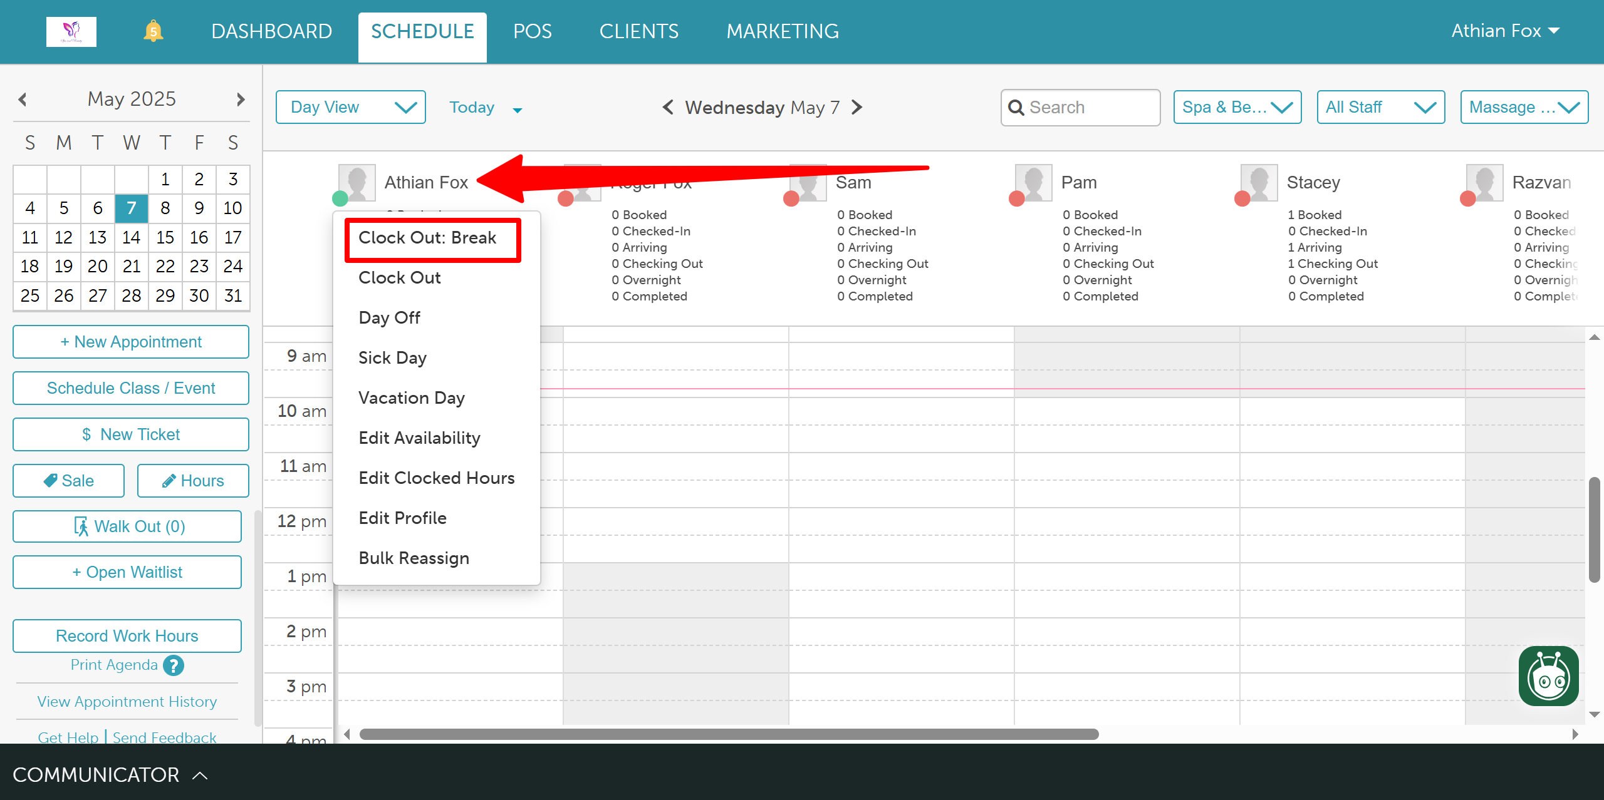Screen dimensions: 1604x800
Task: Expand the All Staff filter dropdown
Action: [x=1380, y=107]
